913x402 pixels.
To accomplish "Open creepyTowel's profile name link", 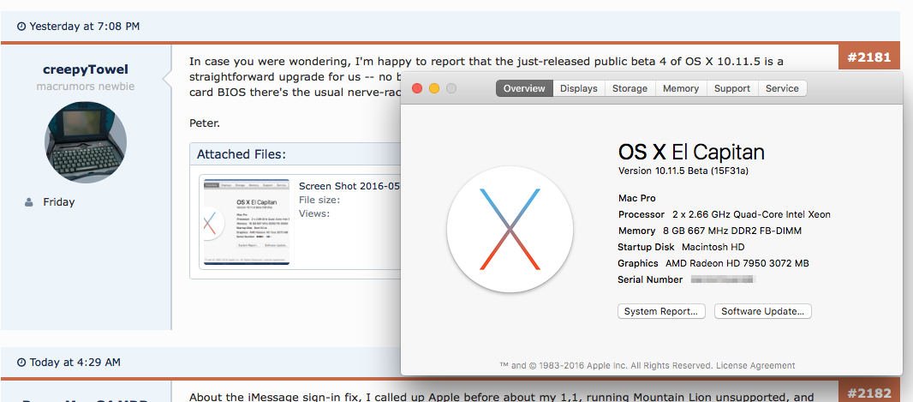I will 86,70.
